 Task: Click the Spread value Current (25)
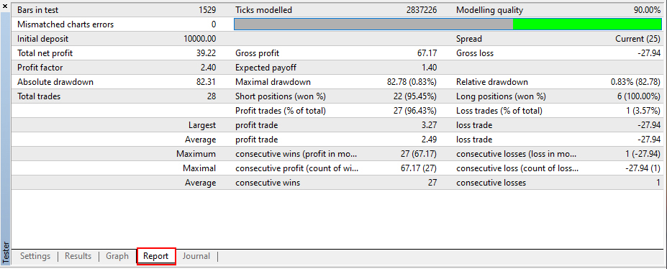tap(638, 39)
